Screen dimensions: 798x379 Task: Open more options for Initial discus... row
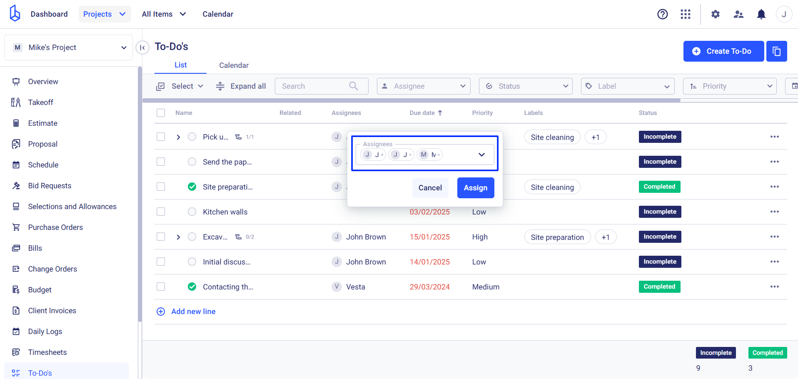[774, 262]
